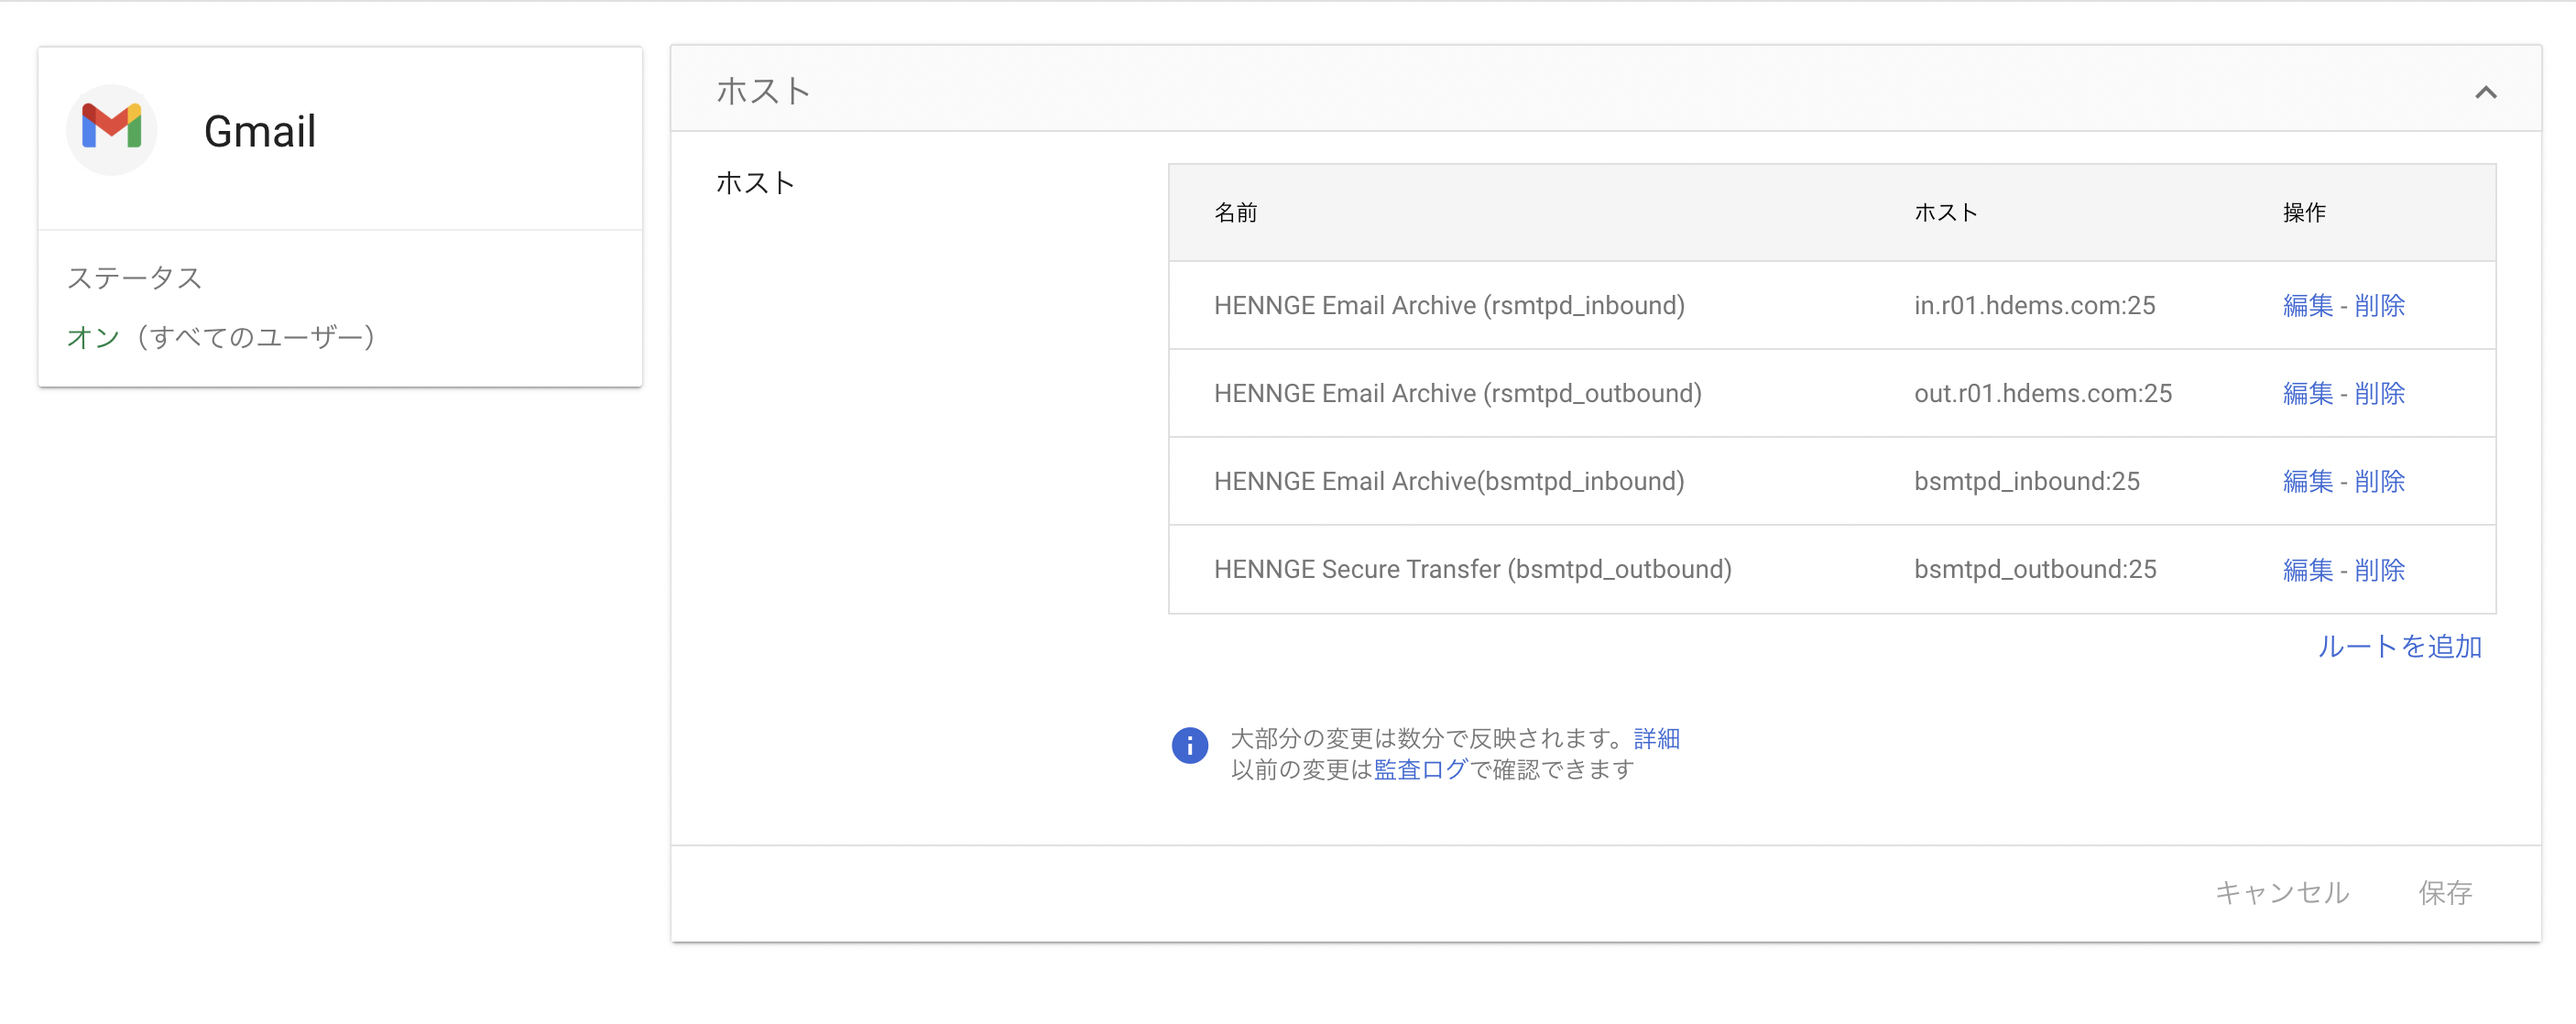Image resolution: width=2576 pixels, height=1024 pixels.
Task: Edit the rsmtpd_outbound host entry
Action: click(2308, 393)
